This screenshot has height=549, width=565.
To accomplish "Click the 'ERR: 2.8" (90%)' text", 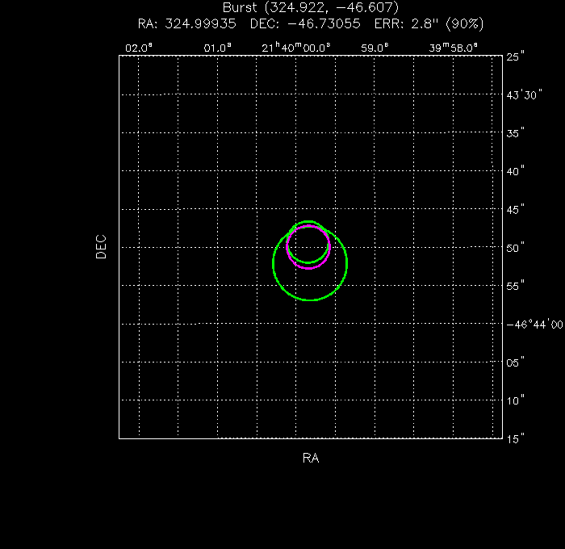I will 429,23.
